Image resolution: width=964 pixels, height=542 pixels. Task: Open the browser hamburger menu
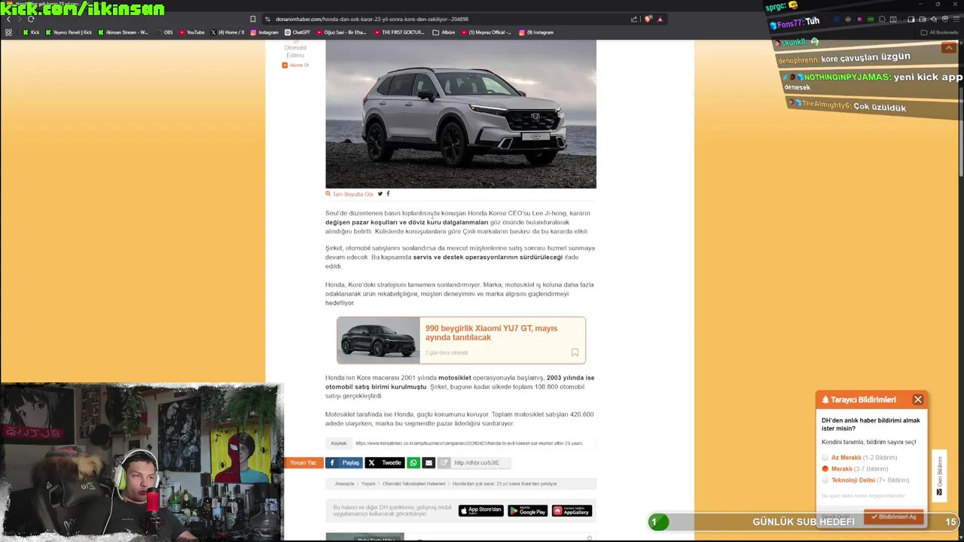click(956, 19)
